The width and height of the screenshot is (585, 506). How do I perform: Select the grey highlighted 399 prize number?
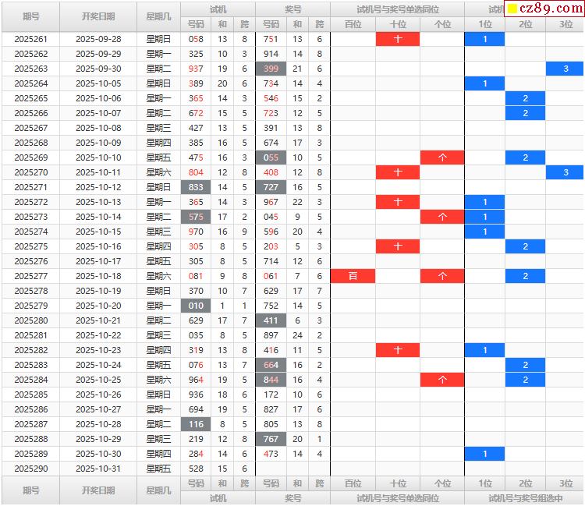[271, 69]
